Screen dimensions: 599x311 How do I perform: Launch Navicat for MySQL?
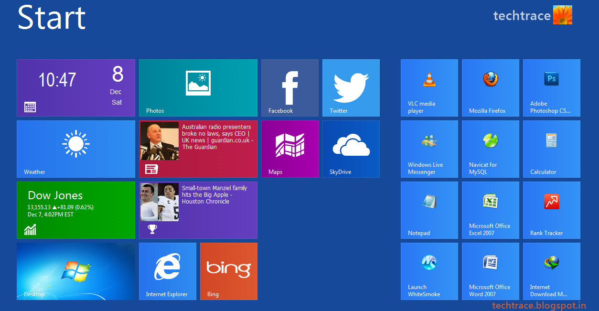[490, 149]
